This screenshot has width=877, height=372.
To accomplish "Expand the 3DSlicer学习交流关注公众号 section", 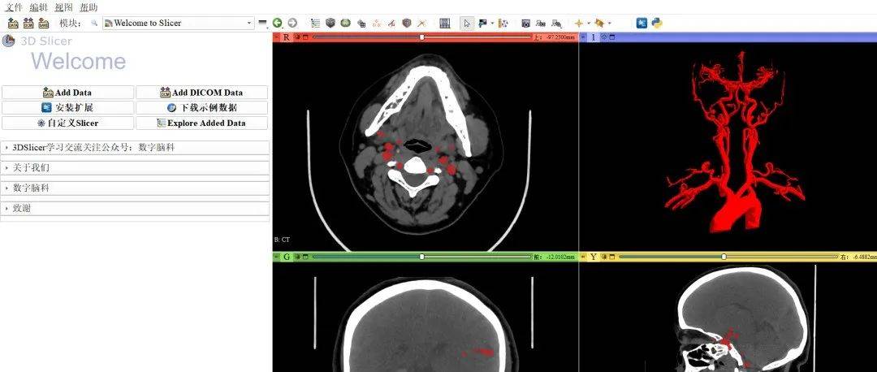I will (x=135, y=148).
